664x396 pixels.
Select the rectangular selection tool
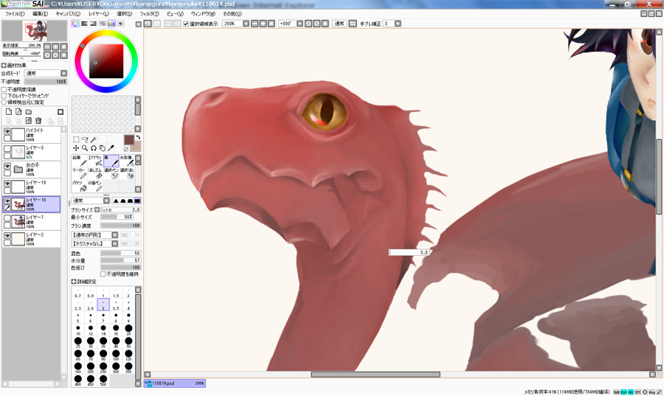[76, 139]
